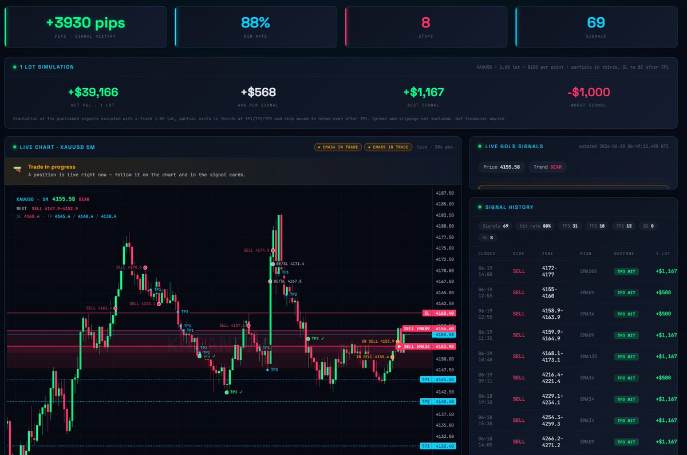Click the updated timestamp in Live Gold Signals

click(623, 147)
